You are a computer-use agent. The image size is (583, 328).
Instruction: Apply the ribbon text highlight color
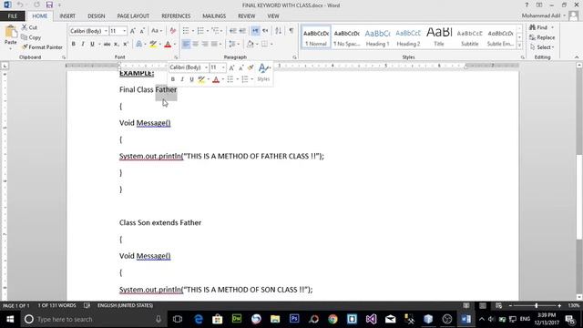coord(153,45)
